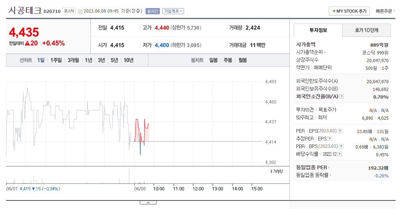Open help icon next to 배당수익률 2022.12
This screenshot has width=405, height=209.
click(340, 154)
